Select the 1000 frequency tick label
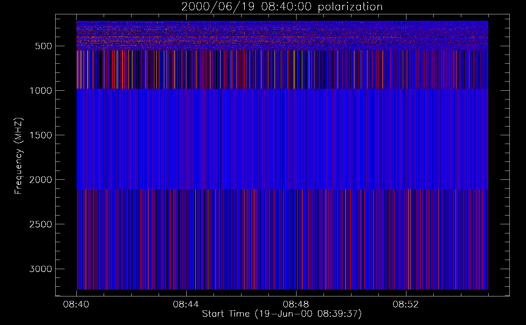This screenshot has width=526, height=325. 41,91
